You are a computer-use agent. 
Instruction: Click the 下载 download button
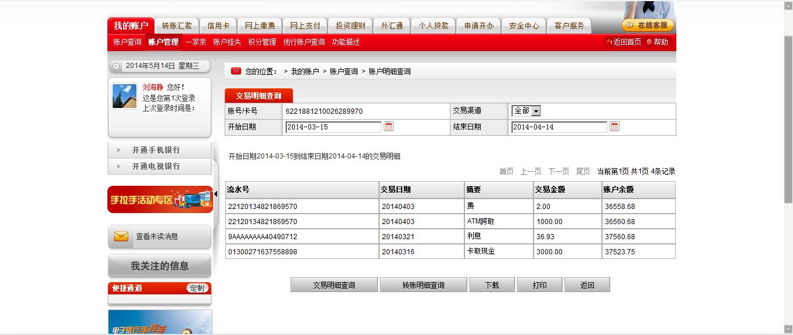point(492,285)
